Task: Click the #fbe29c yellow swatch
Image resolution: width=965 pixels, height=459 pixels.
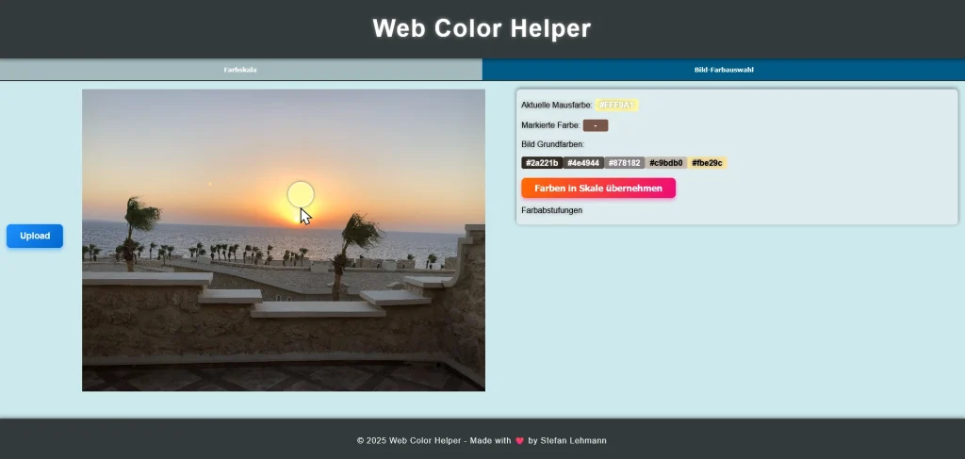Action: (x=707, y=163)
